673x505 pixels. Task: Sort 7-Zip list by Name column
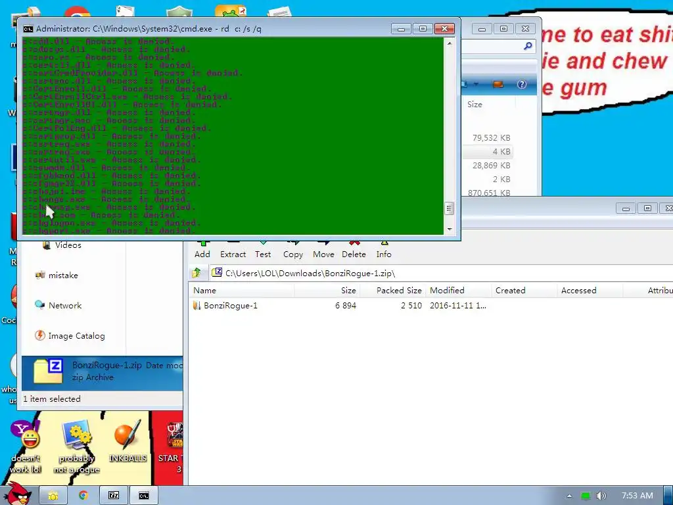pos(241,290)
